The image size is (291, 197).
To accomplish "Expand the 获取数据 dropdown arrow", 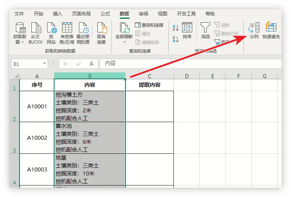I will 22,42.
